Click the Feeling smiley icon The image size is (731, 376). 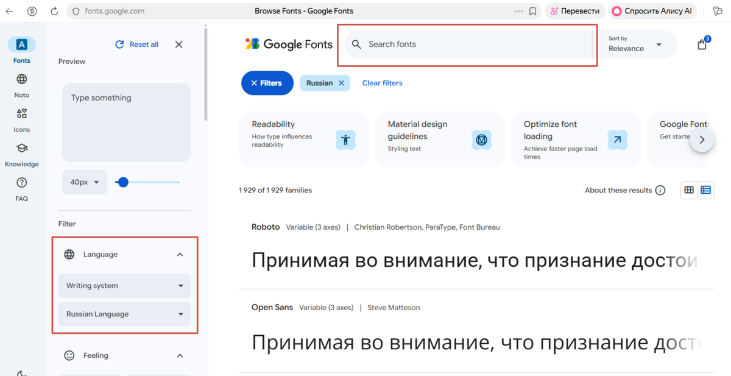(69, 355)
